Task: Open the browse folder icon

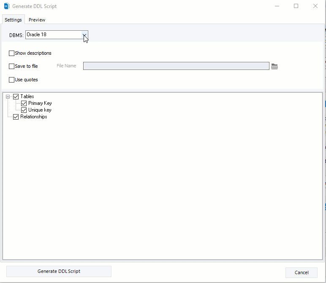Action: click(x=274, y=67)
